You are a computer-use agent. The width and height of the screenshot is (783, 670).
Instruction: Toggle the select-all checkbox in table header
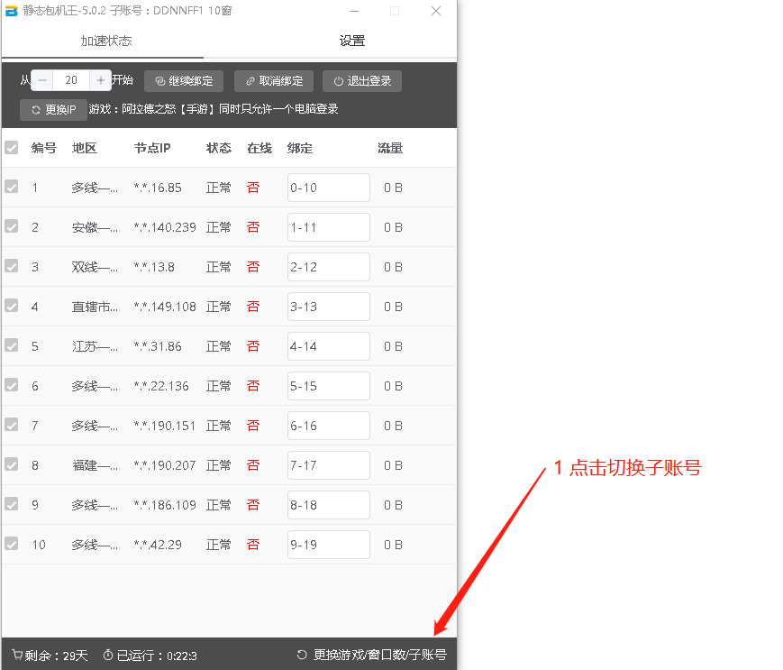[x=12, y=148]
